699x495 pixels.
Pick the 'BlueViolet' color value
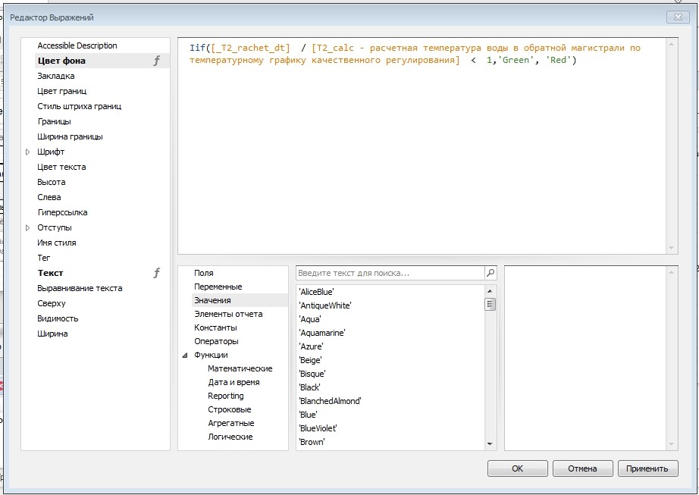tap(318, 428)
